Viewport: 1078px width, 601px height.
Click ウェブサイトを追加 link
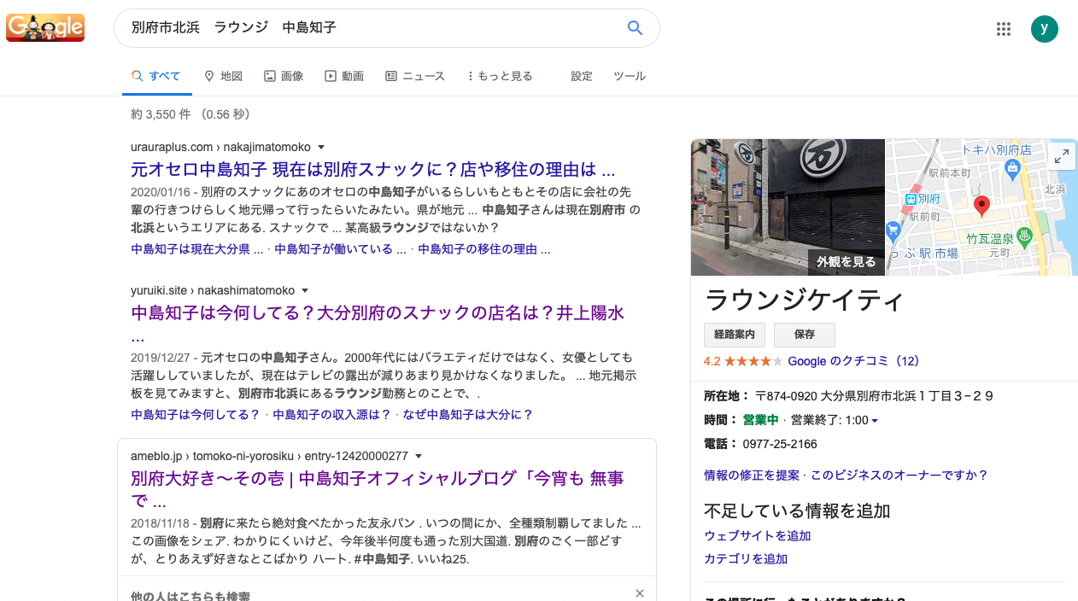(x=758, y=536)
